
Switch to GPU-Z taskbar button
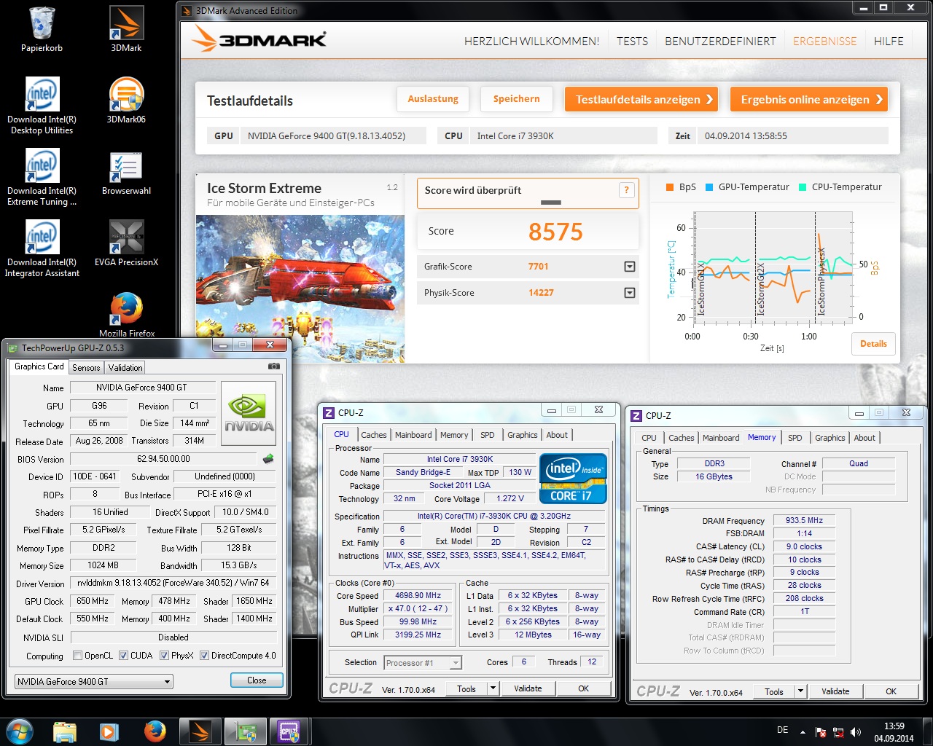(x=245, y=731)
